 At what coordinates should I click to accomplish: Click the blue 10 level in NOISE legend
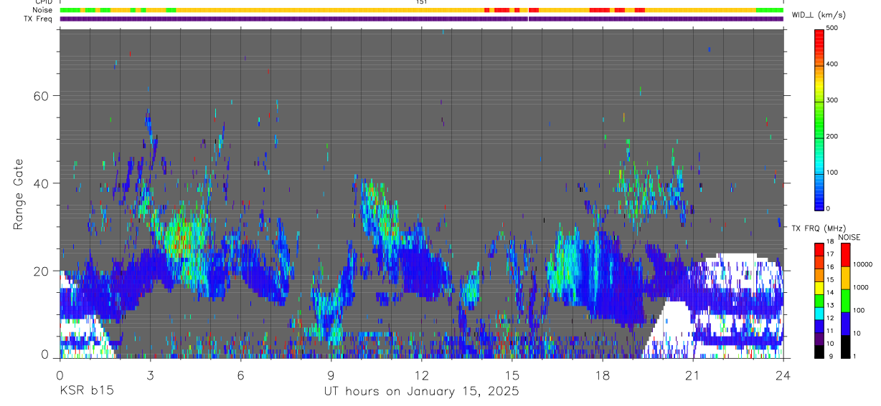tap(846, 324)
